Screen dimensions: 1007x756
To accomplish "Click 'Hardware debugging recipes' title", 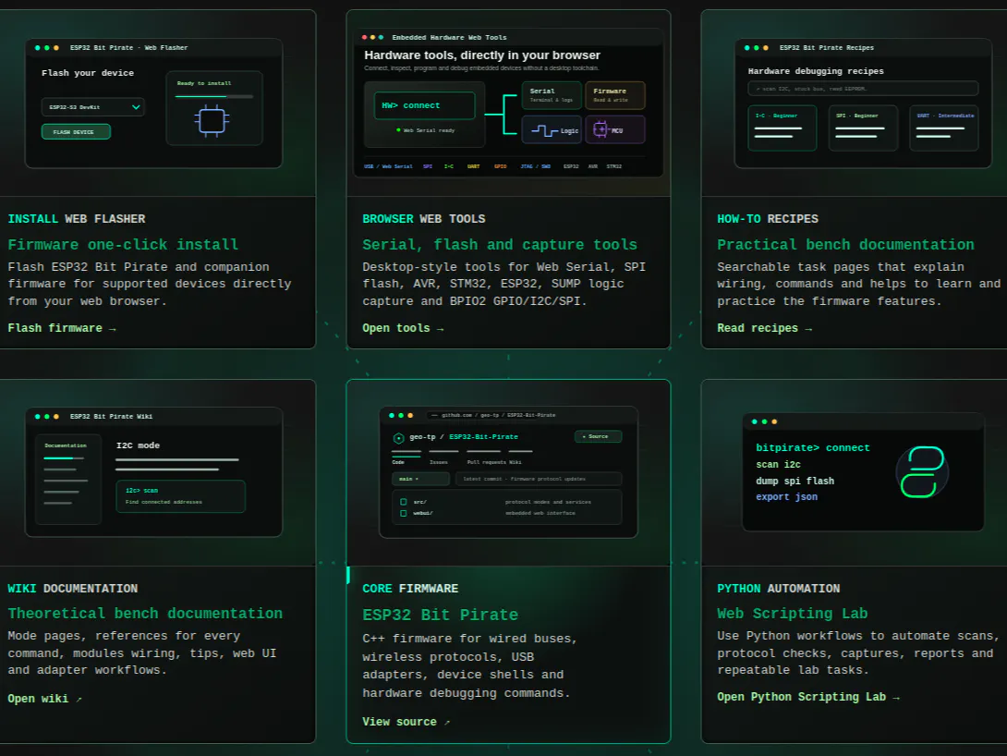I will point(816,71).
